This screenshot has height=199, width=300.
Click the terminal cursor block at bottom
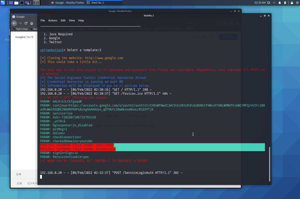point(41,177)
